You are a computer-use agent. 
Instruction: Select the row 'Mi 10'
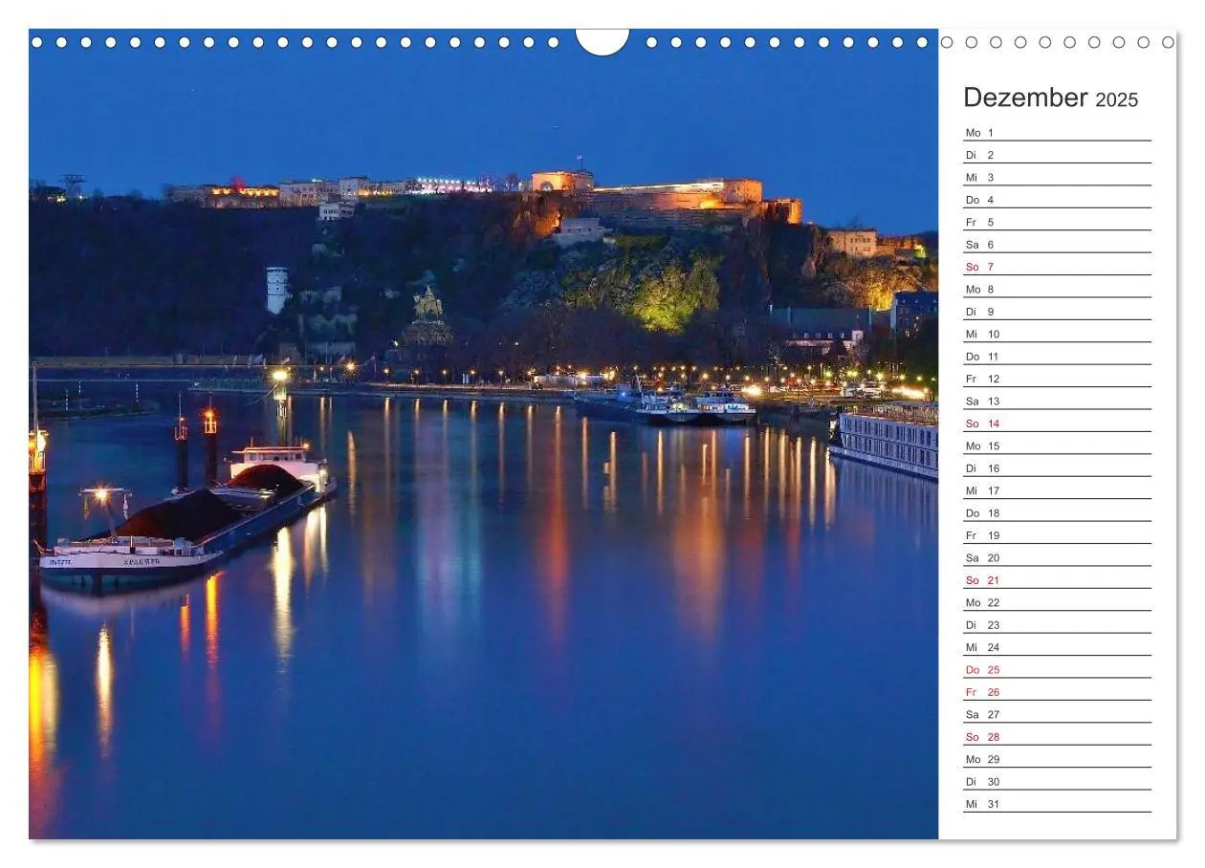[x=1058, y=334]
